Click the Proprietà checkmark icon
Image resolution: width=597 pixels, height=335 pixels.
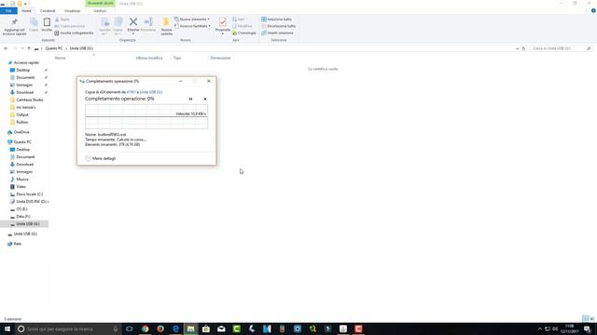pos(222,22)
